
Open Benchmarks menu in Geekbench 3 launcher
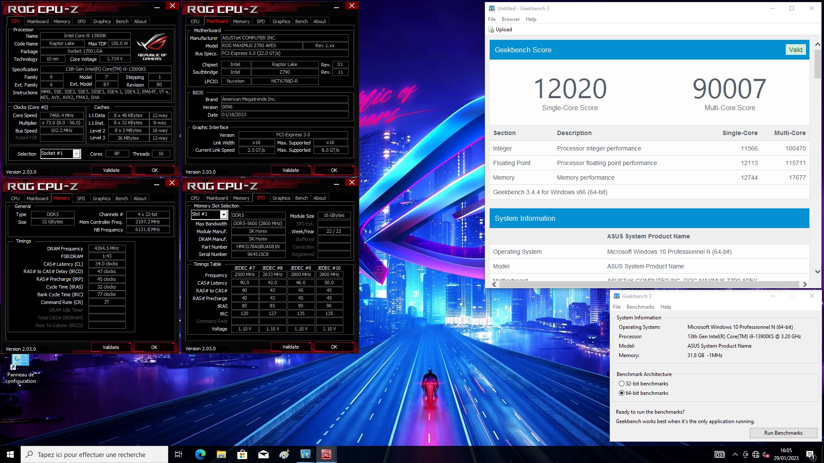(x=640, y=307)
